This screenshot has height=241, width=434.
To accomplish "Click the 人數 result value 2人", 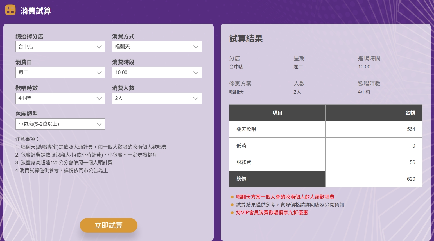I will click(297, 92).
